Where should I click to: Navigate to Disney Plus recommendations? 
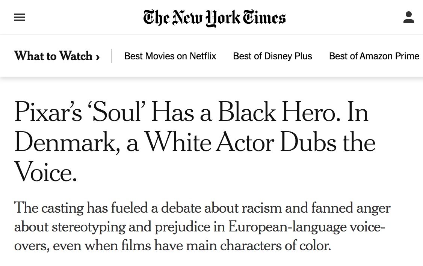coord(272,56)
